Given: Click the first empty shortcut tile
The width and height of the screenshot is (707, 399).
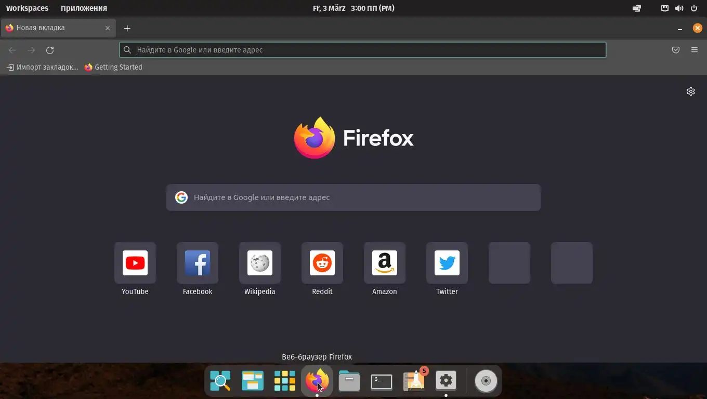Looking at the screenshot, I should click(x=509, y=263).
